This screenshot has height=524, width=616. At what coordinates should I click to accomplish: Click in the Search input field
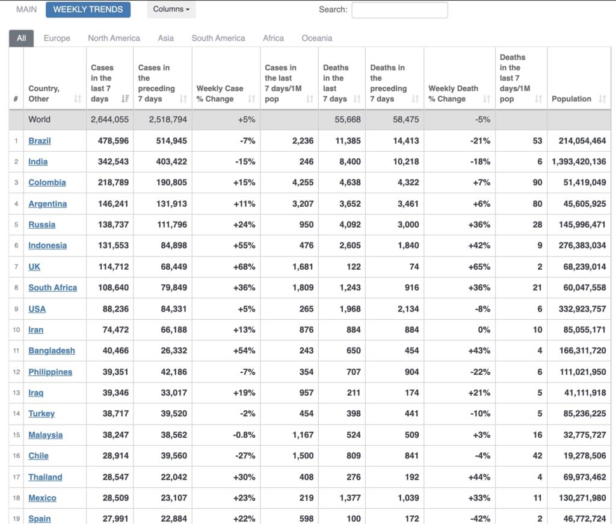(399, 10)
